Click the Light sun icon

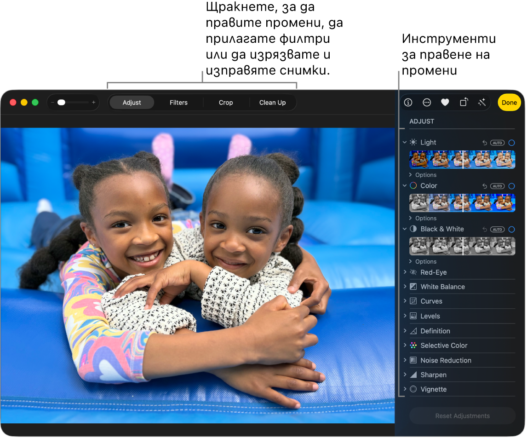pos(414,143)
